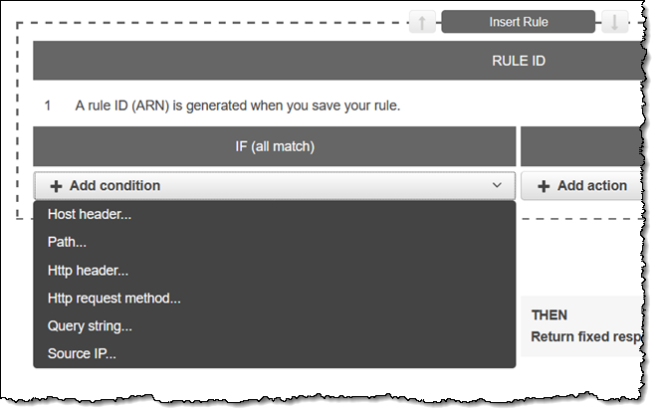Select Http request method... condition
The image size is (657, 413).
point(113,298)
